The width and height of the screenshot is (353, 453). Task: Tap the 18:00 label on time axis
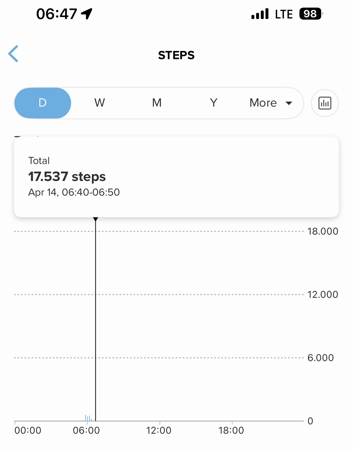(x=231, y=430)
